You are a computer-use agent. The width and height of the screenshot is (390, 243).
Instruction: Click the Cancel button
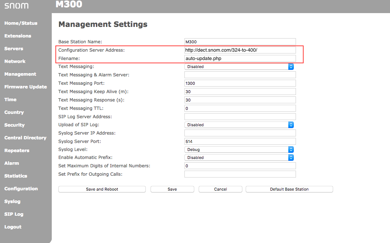[x=221, y=189]
